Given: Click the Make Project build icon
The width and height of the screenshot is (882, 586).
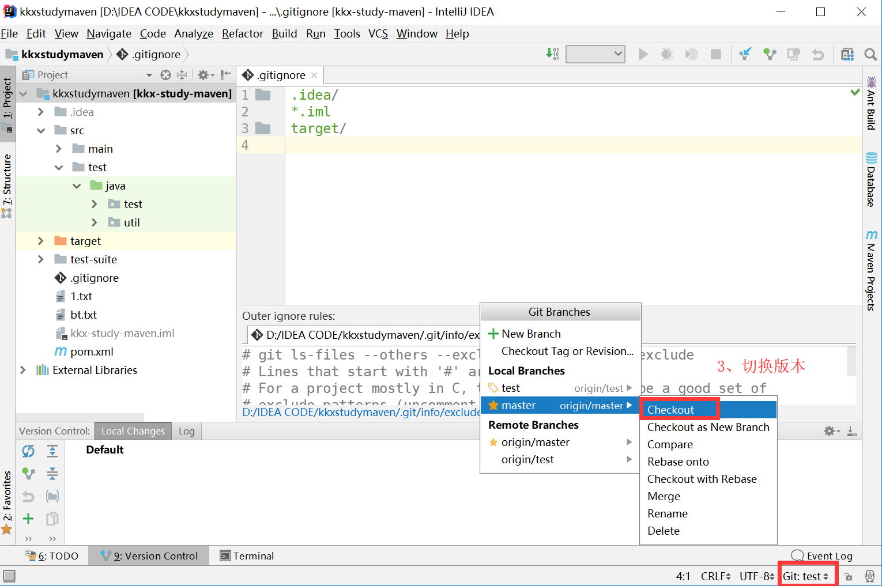Looking at the screenshot, I should coord(552,54).
